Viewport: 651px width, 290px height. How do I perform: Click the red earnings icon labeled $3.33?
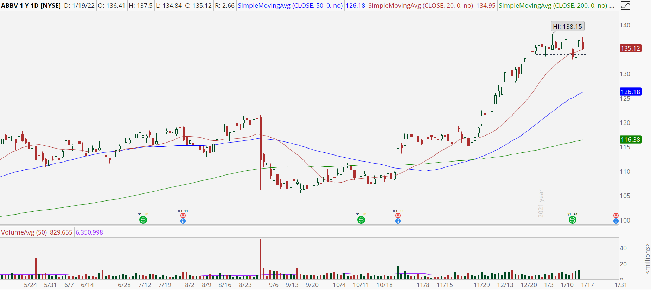398,215
